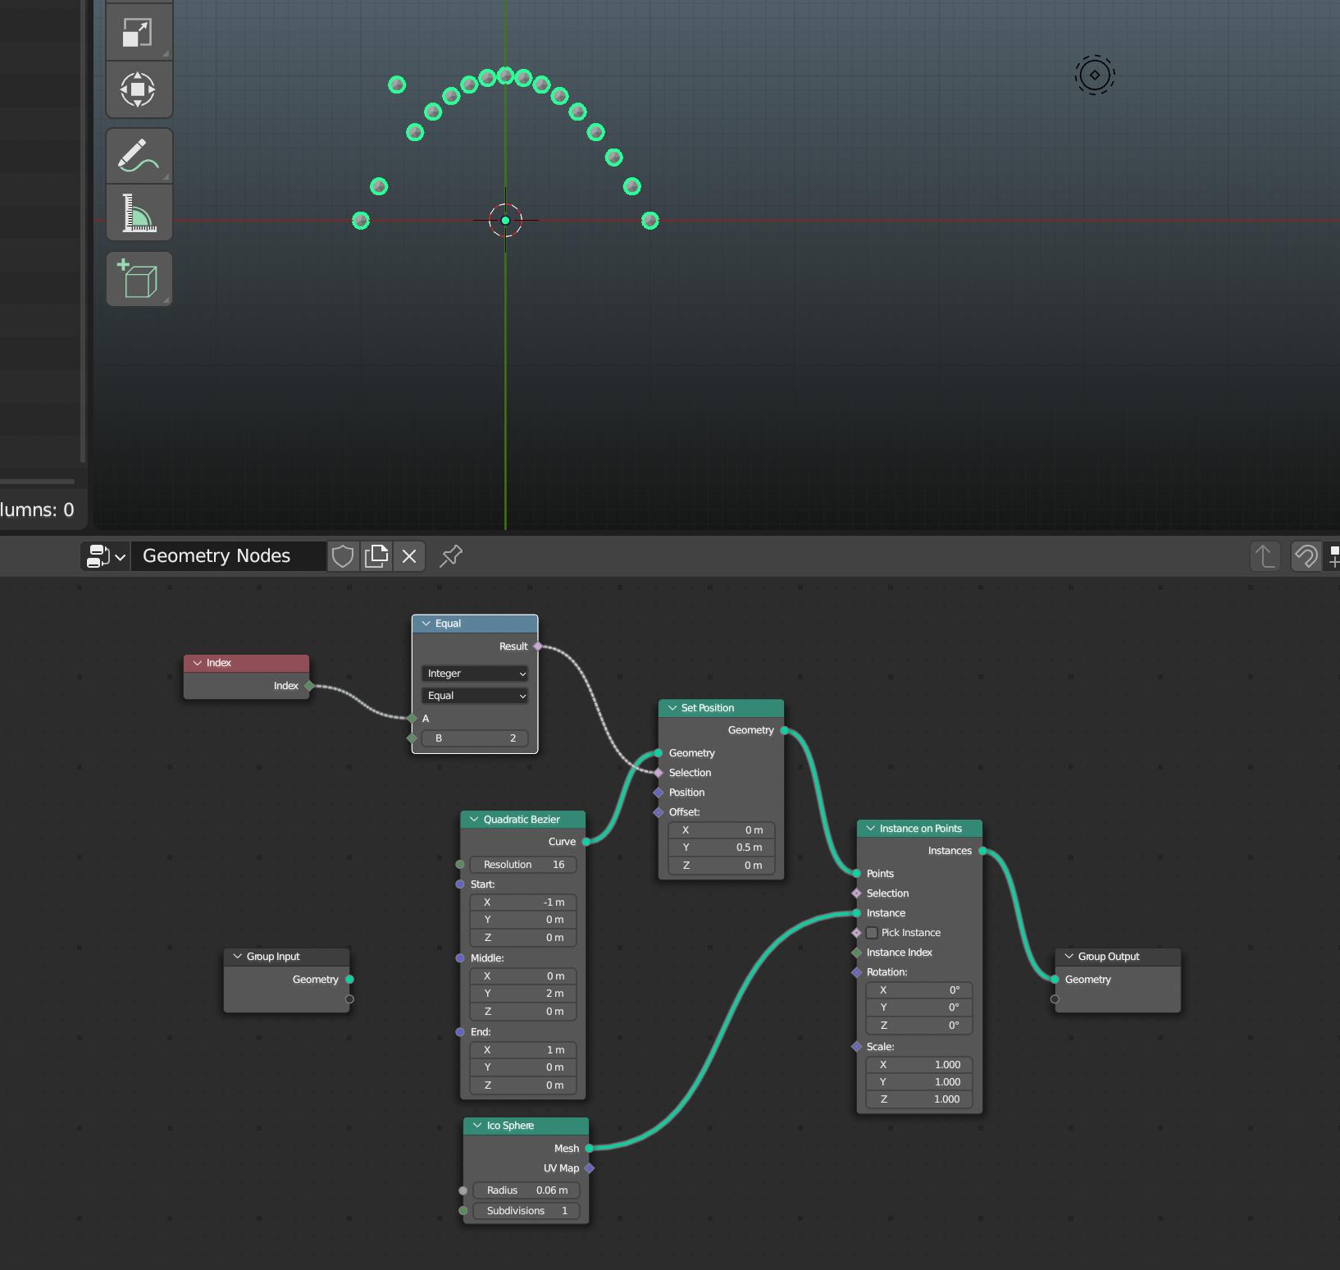This screenshot has width=1340, height=1270.
Task: Click Instance on Points Scale Z field
Action: (x=919, y=1099)
